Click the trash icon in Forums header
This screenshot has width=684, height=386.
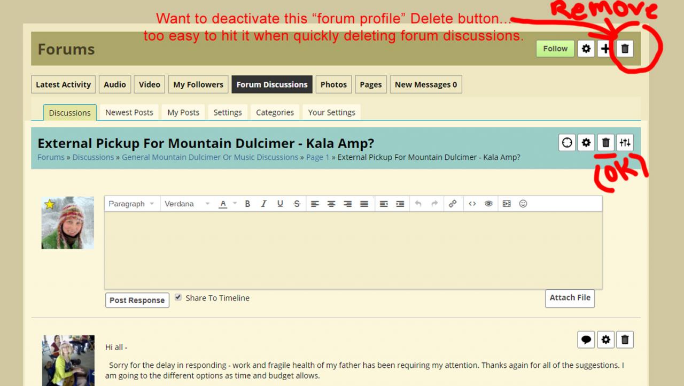point(624,49)
